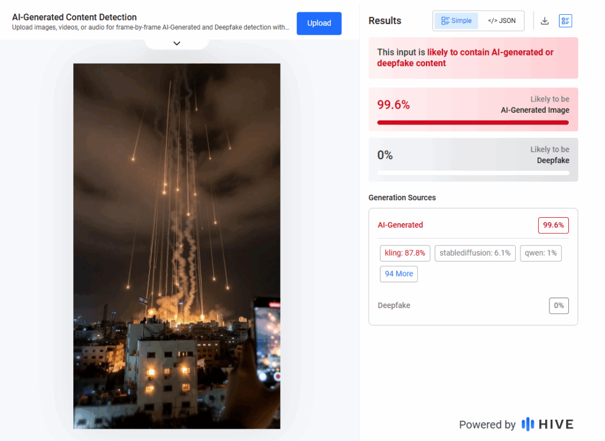Viewport: 605px width, 441px height.
Task: Select the kling: 87.8% source chip
Action: (405, 253)
